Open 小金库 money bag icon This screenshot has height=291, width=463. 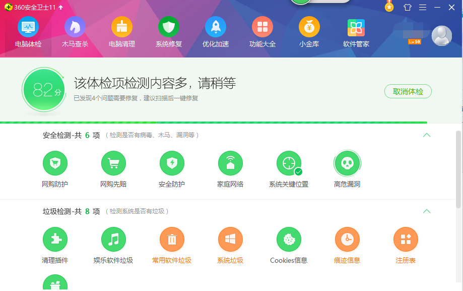309,33
